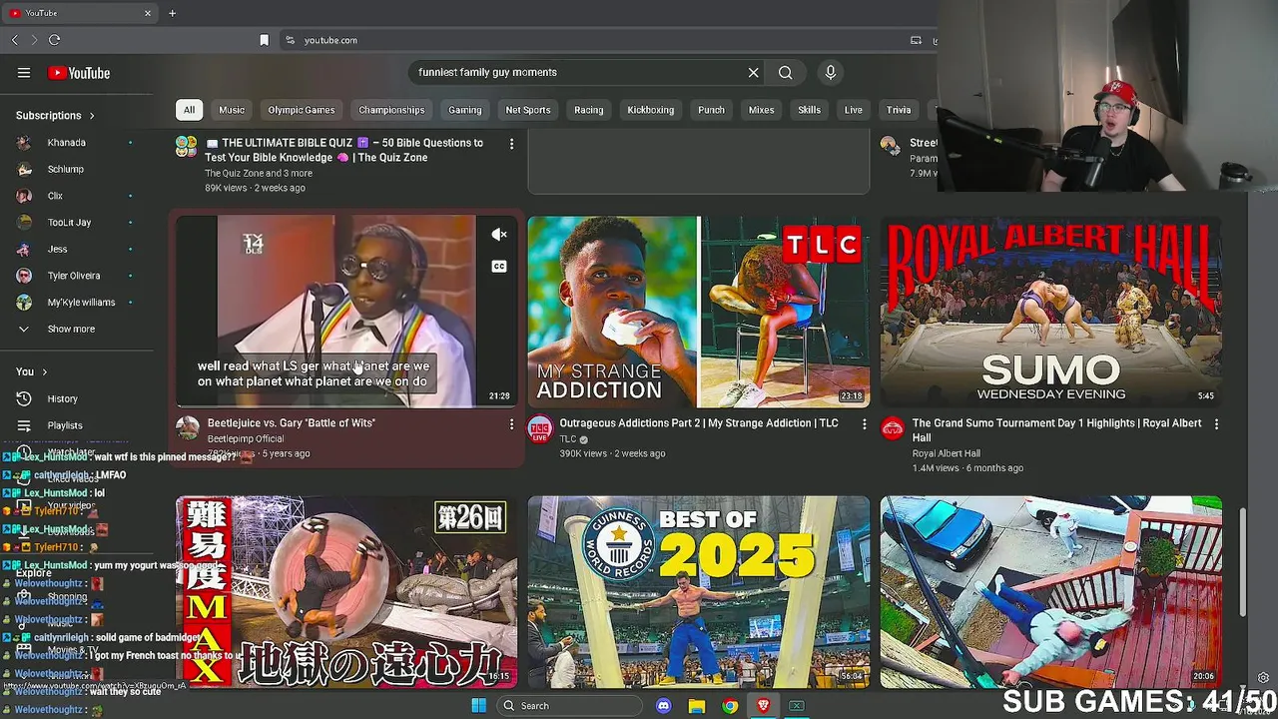
Task: Unmute the Beetlejuice vs. Gary video preview
Action: click(499, 235)
